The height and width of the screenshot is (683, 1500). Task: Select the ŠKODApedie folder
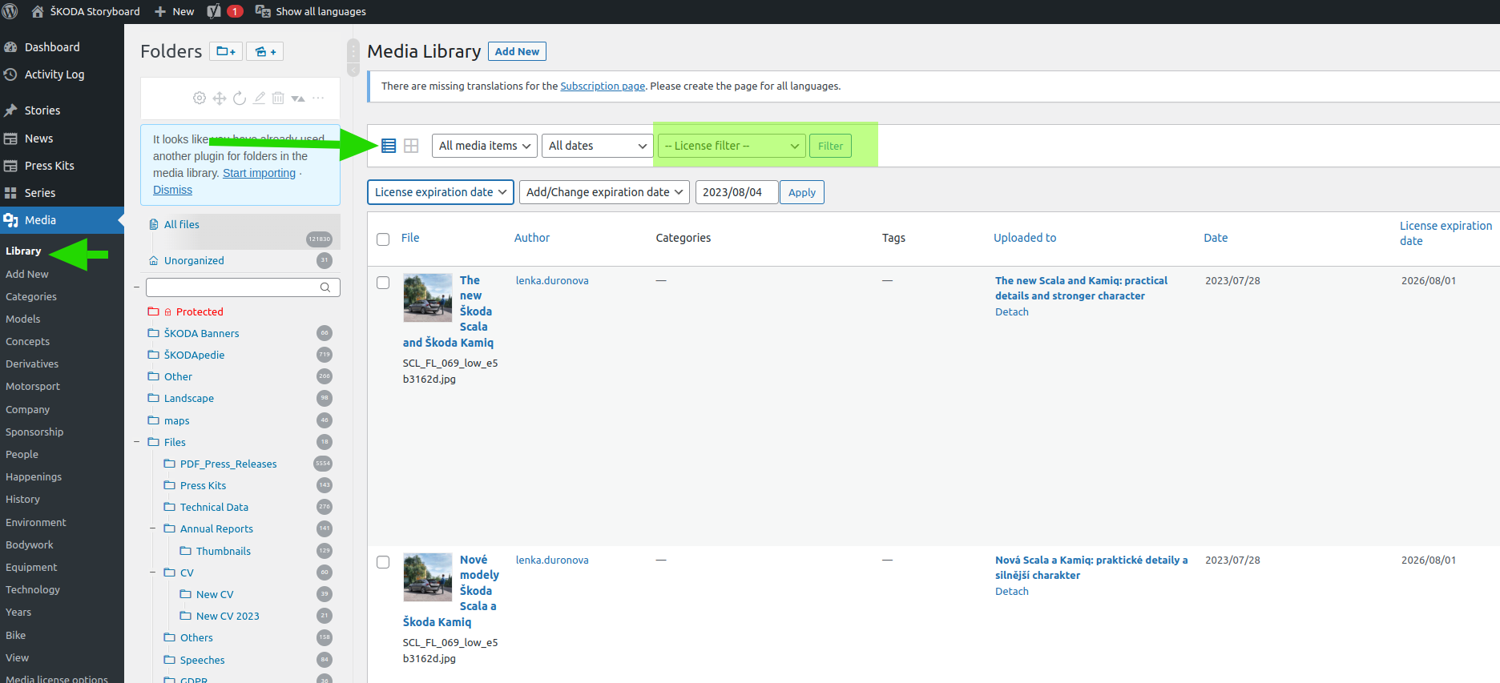[194, 355]
